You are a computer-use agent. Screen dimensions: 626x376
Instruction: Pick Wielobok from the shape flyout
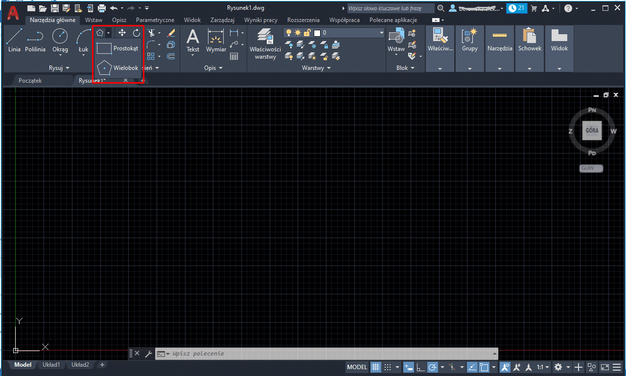pyautogui.click(x=118, y=68)
